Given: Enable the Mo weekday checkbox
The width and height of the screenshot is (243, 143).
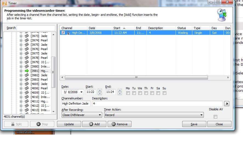Looking at the screenshot, I should (128, 93).
